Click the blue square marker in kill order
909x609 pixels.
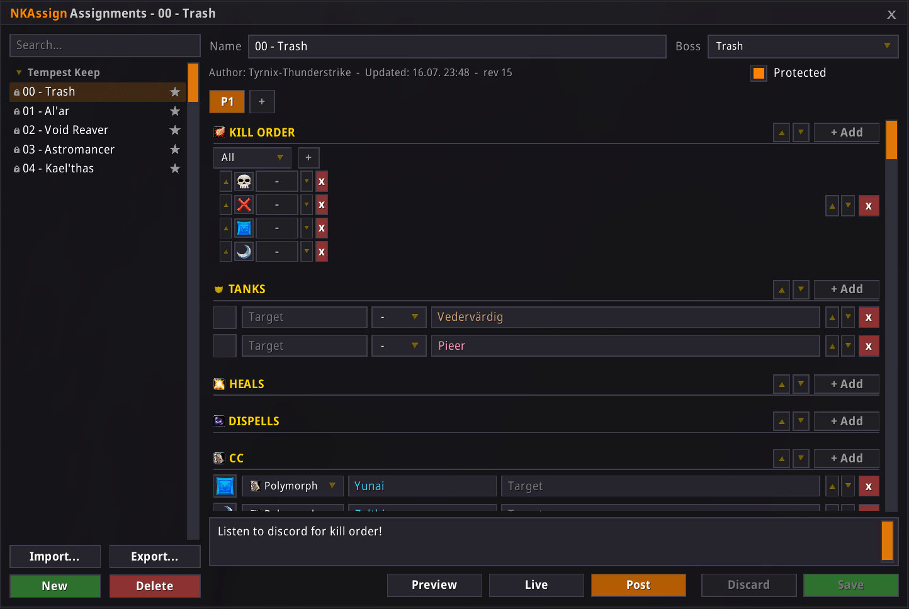click(x=244, y=228)
